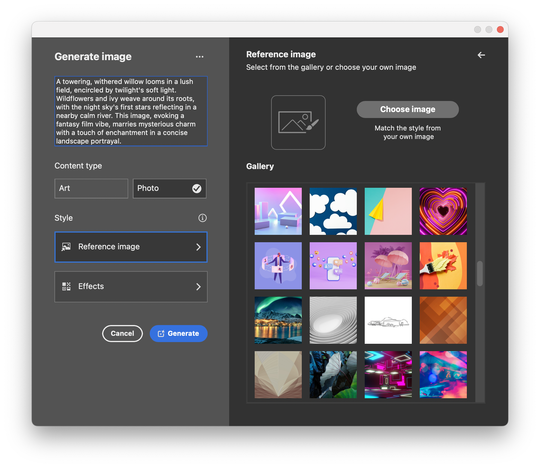Click the sparkle icon on Generate button
Screen dimensions: 540x468
tap(161, 334)
